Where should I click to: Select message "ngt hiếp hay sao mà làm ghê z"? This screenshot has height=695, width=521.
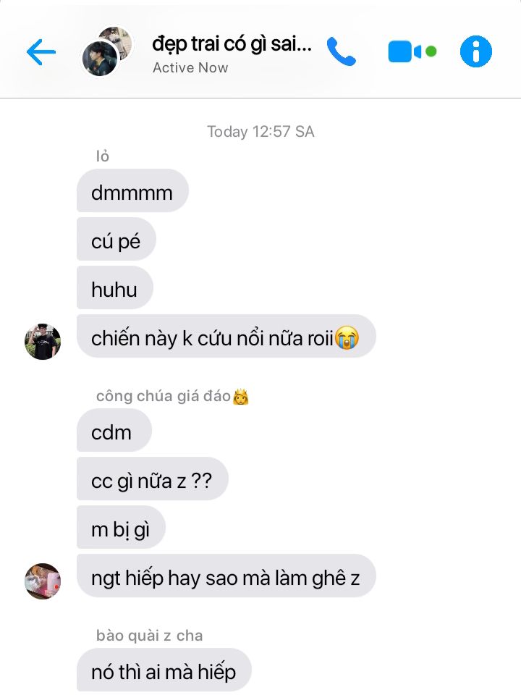click(x=226, y=576)
